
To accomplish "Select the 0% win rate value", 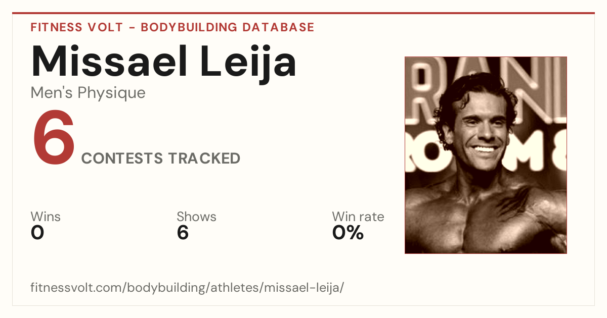I will (348, 233).
